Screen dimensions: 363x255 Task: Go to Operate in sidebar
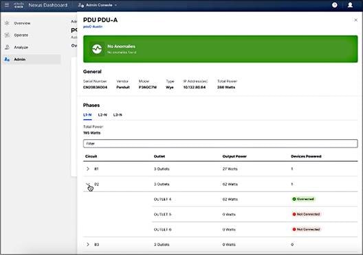21,35
